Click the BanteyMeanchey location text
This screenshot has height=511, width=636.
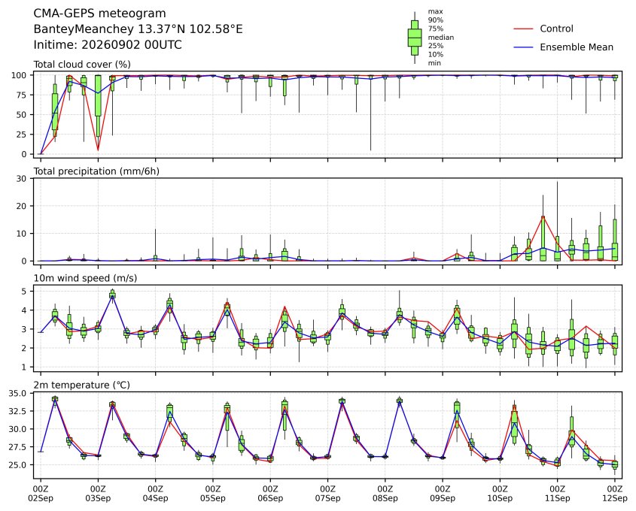(x=138, y=29)
